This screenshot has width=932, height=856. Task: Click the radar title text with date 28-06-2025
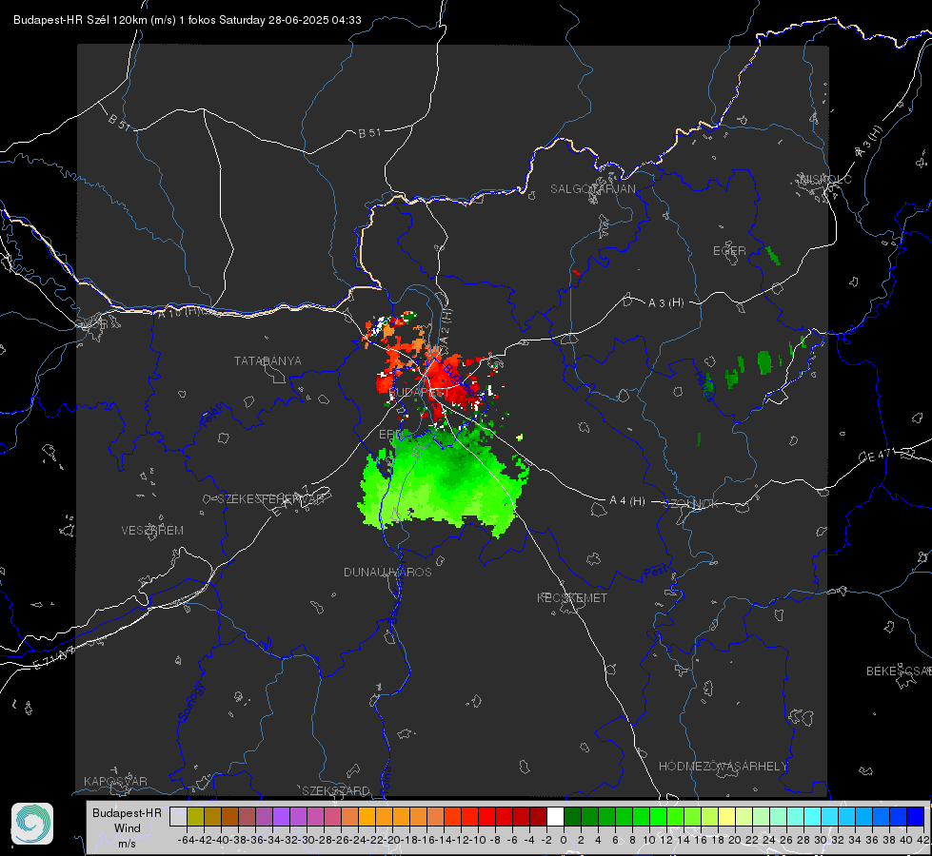188,20
